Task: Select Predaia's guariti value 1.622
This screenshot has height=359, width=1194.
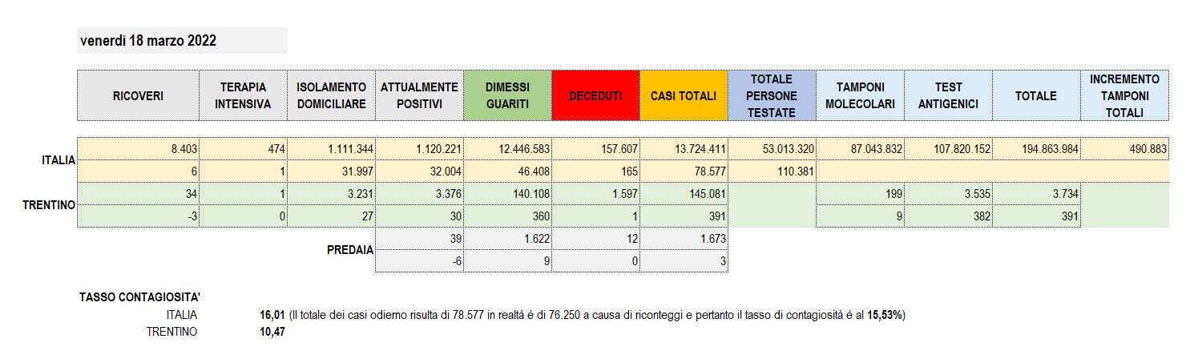Action: tap(507, 239)
